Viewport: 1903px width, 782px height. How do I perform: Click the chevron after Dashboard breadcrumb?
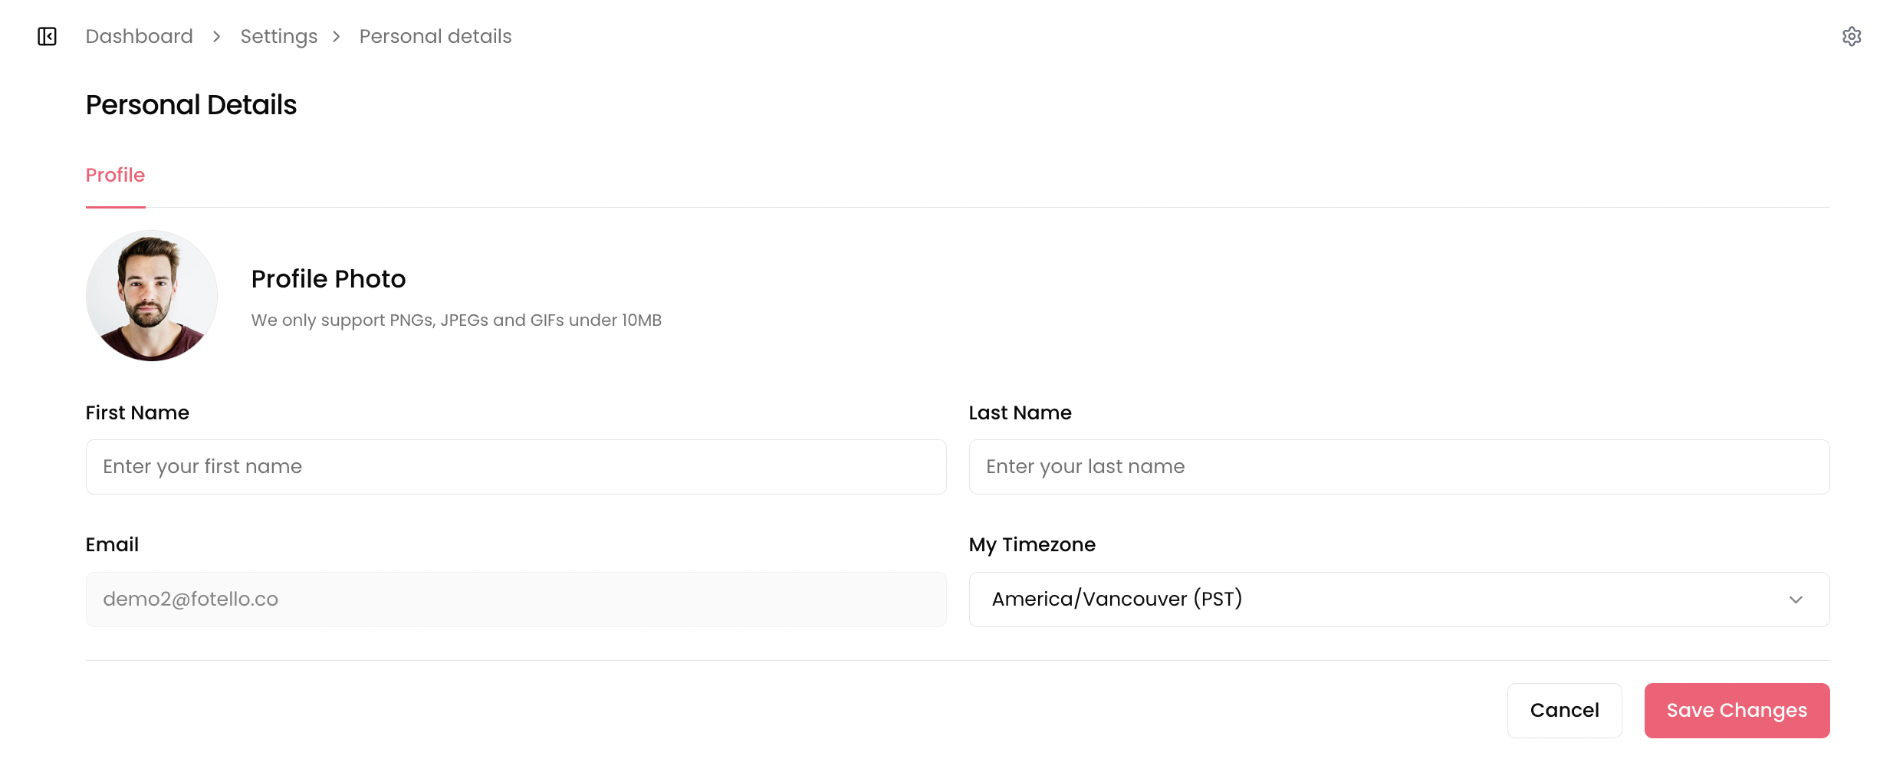click(217, 36)
